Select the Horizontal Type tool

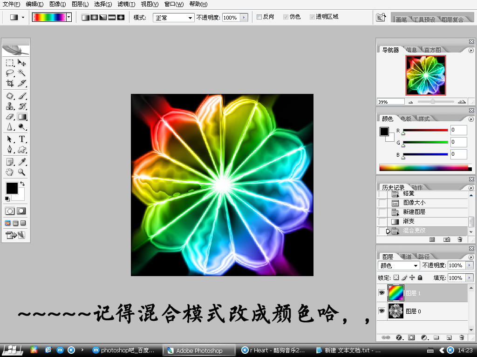pyautogui.click(x=22, y=139)
